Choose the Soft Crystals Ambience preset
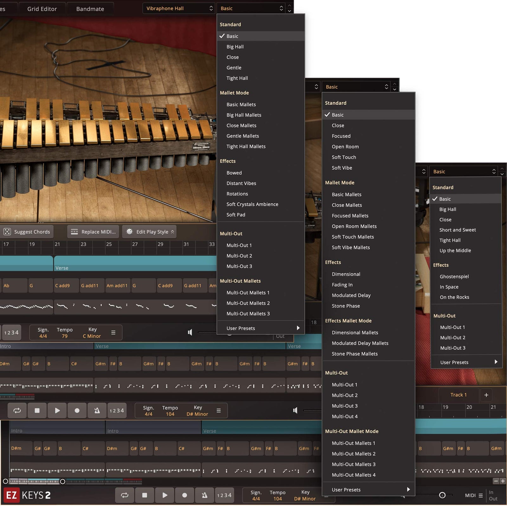 [x=252, y=204]
